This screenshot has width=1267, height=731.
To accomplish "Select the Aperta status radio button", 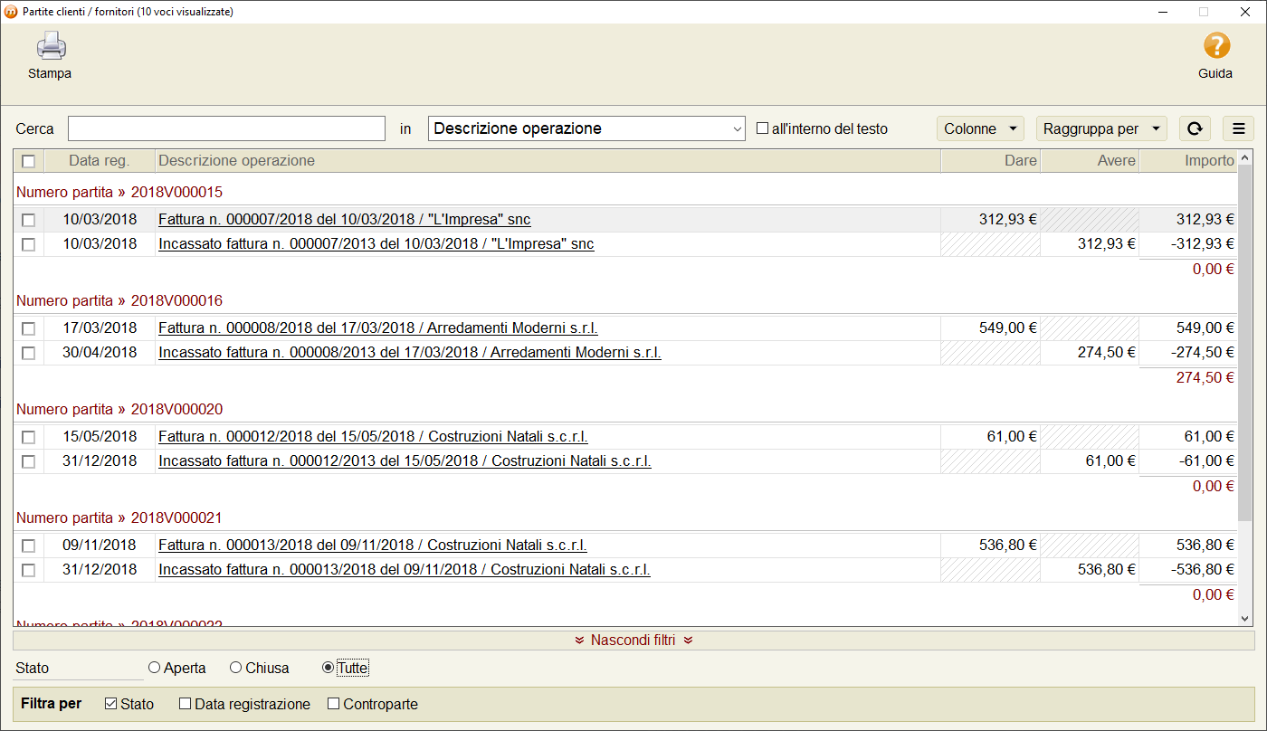I will pos(155,668).
